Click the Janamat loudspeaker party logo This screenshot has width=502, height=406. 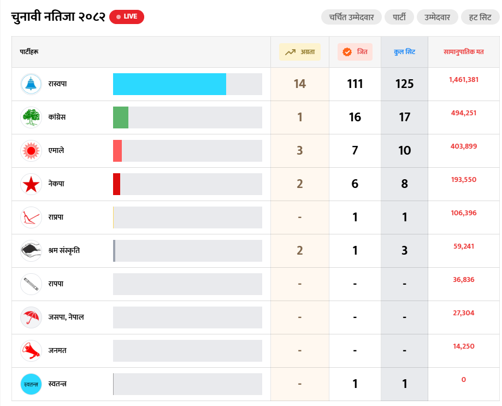(31, 351)
